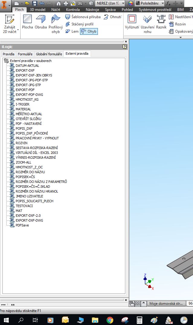The height and width of the screenshot is (325, 193).
Task: Open Google Chrome from the taskbar
Action: [x=110, y=320]
